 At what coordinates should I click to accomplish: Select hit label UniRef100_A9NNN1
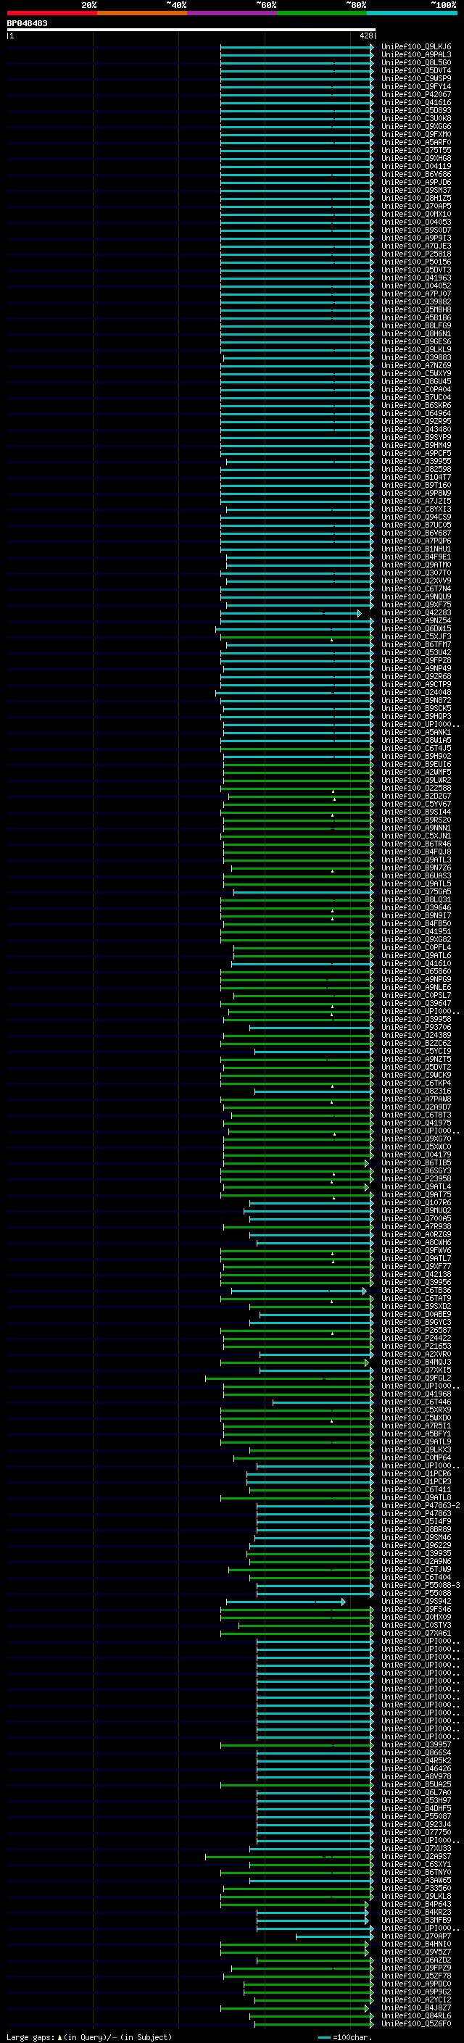coord(416,828)
